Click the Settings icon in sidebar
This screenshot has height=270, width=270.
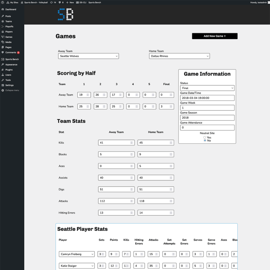pos(3,85)
